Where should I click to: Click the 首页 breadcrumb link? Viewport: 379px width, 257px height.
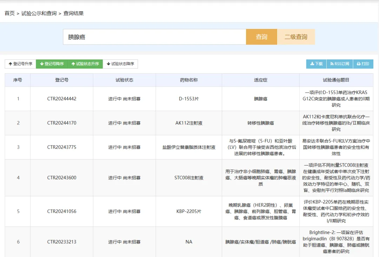click(10, 13)
